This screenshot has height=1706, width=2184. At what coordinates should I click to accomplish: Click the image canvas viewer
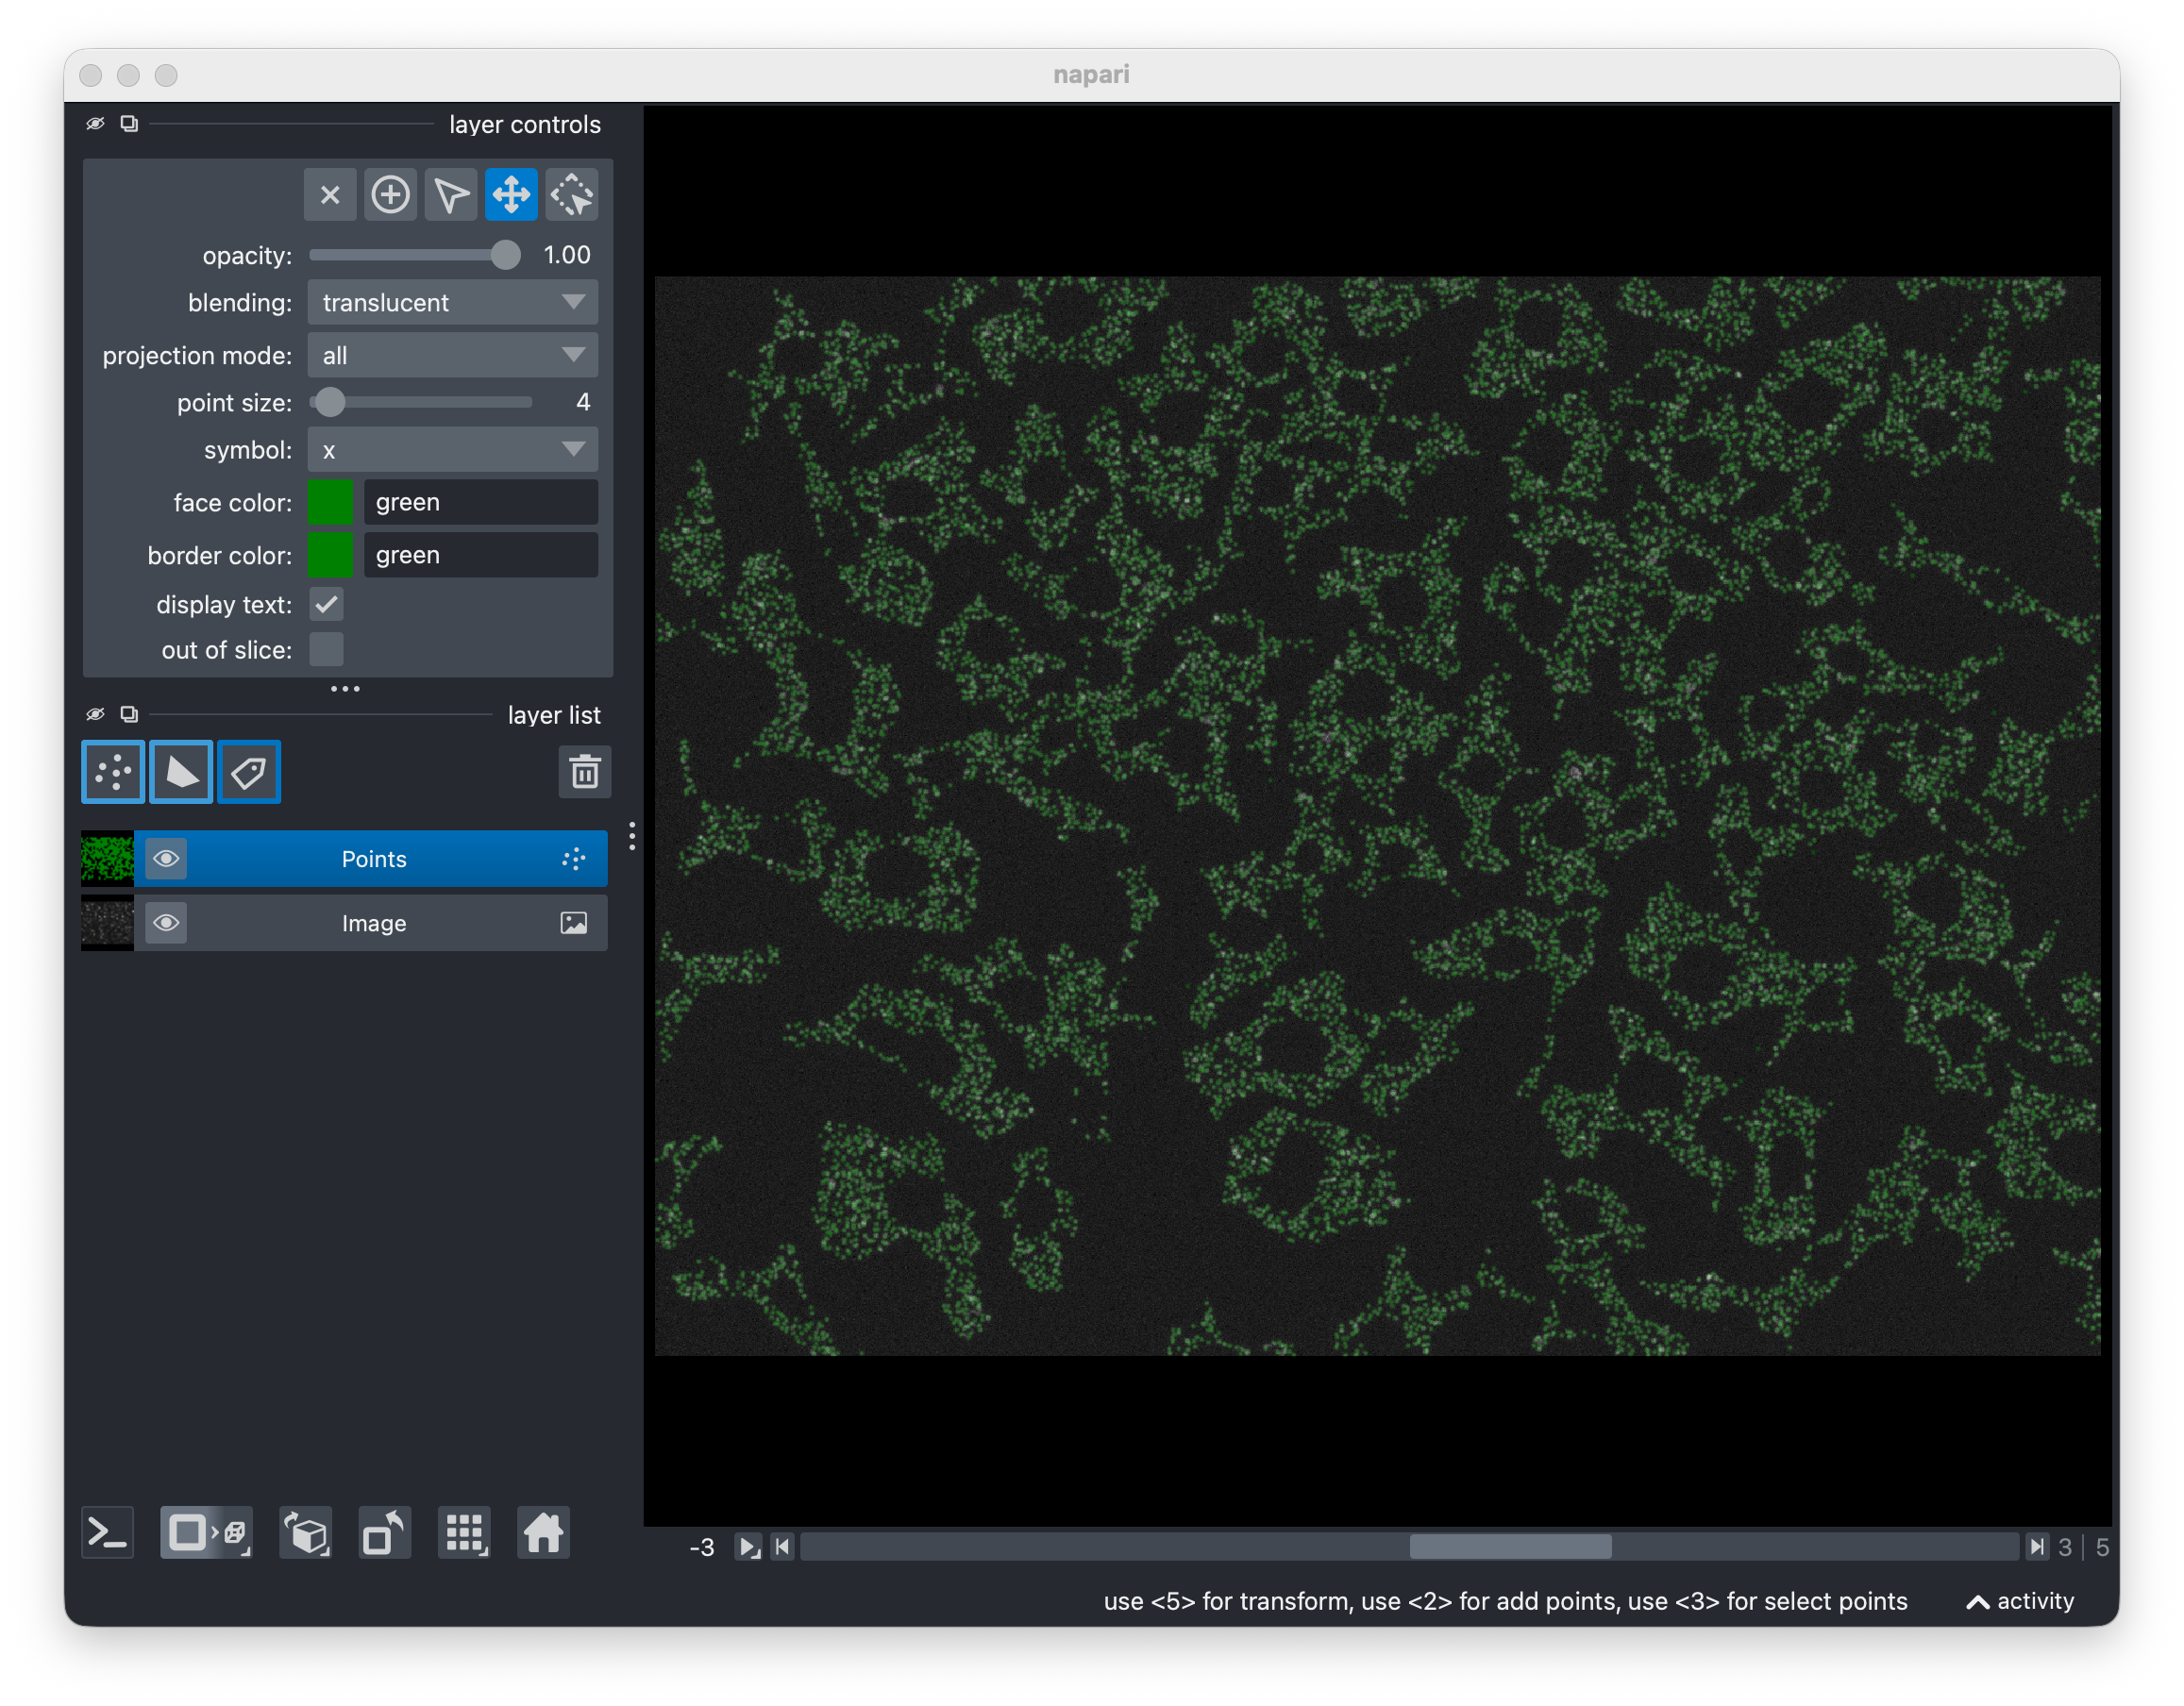[1377, 815]
